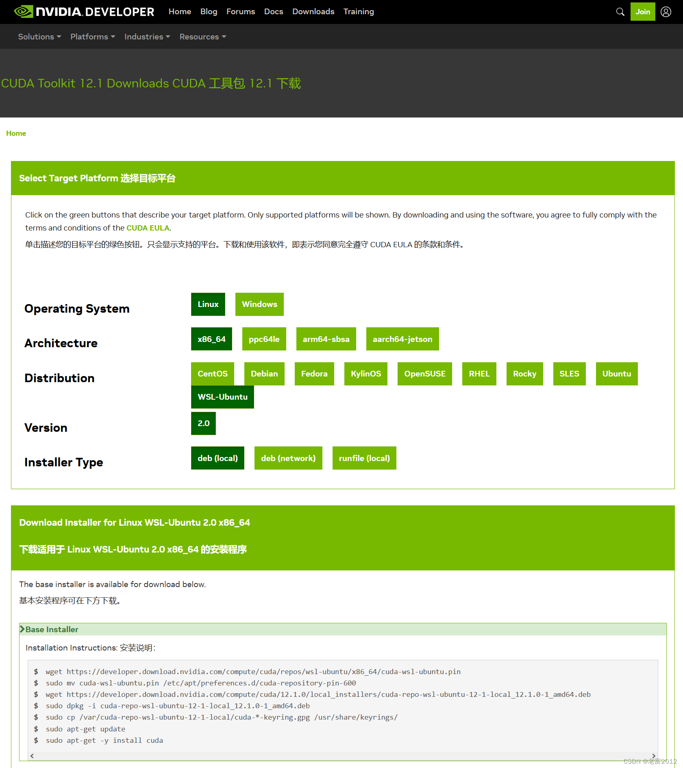Choose runfile (local) installer type
The image size is (683, 768).
tap(364, 458)
